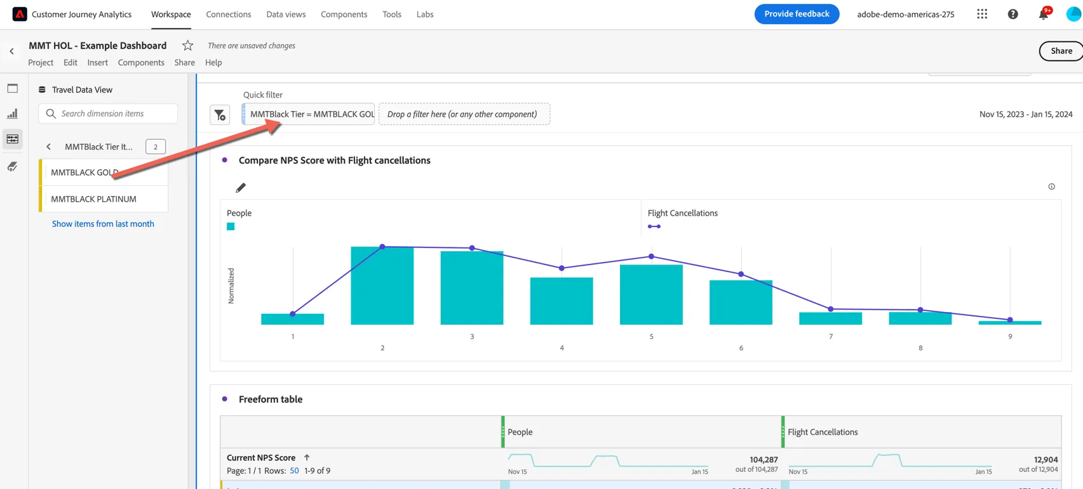Click the item count badge 2
The image size is (1083, 489).
(156, 147)
